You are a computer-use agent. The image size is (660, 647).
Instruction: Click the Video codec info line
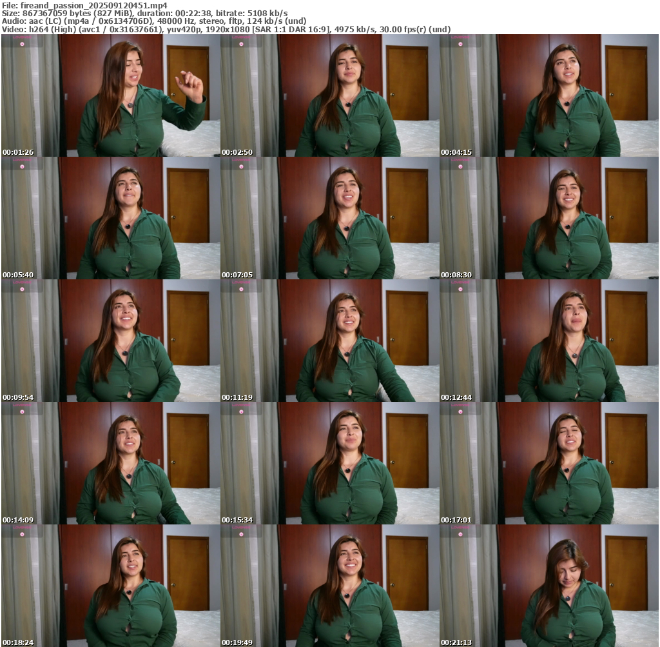[x=226, y=30]
